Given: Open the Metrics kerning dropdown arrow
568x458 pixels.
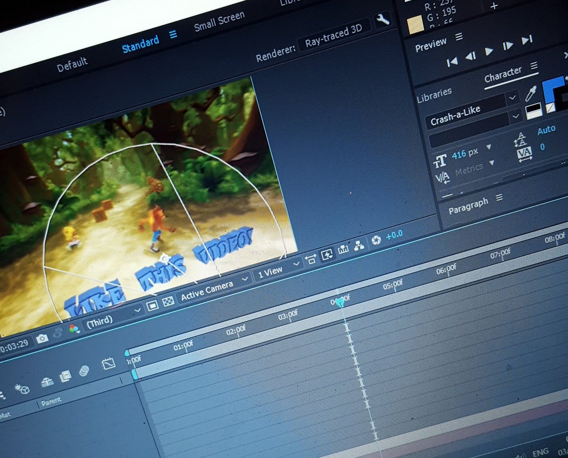Looking at the screenshot, I should [491, 162].
